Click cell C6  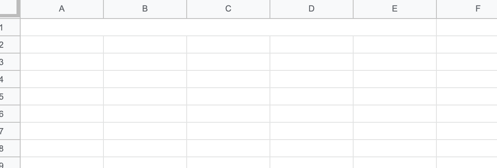click(x=228, y=114)
